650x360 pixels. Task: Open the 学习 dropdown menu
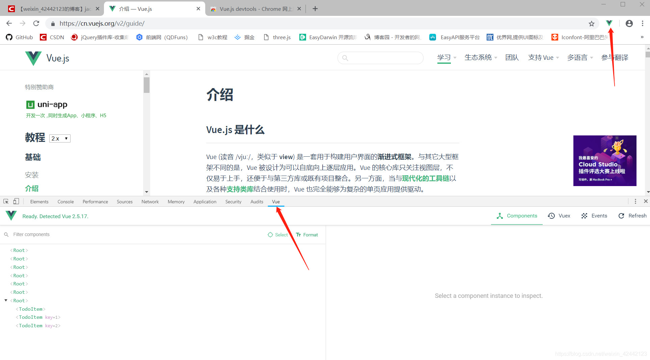[447, 58]
